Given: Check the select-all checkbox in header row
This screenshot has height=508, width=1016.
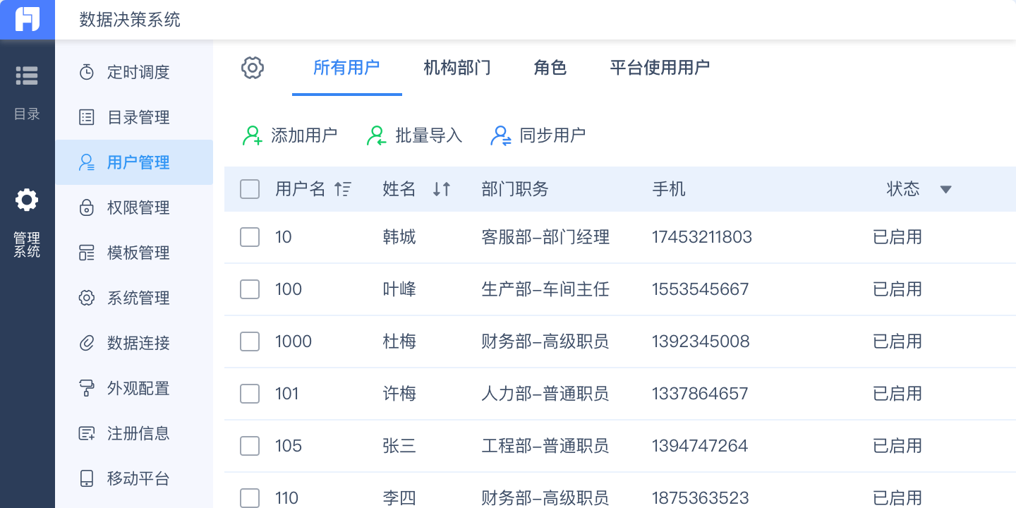Looking at the screenshot, I should click(x=250, y=189).
